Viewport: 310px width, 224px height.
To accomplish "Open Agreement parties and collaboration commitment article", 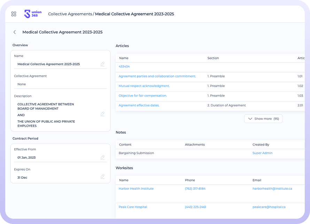I will [x=157, y=76].
